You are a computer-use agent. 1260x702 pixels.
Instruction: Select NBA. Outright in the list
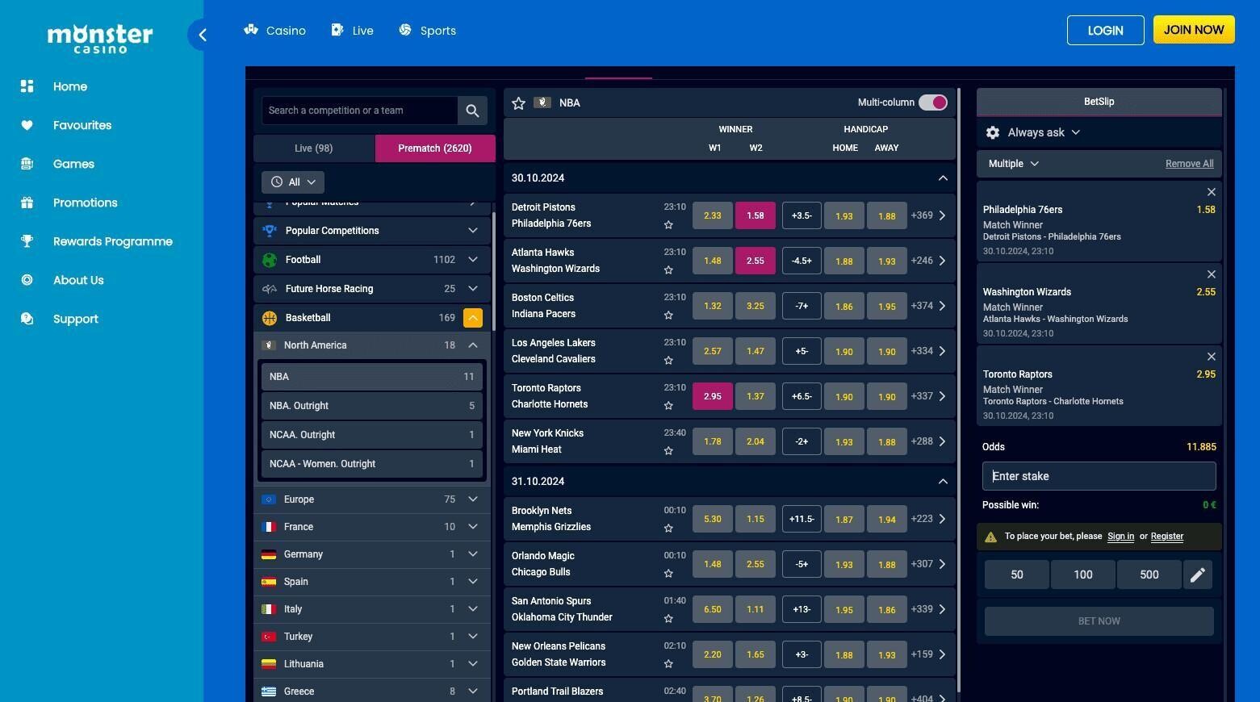[x=372, y=406]
